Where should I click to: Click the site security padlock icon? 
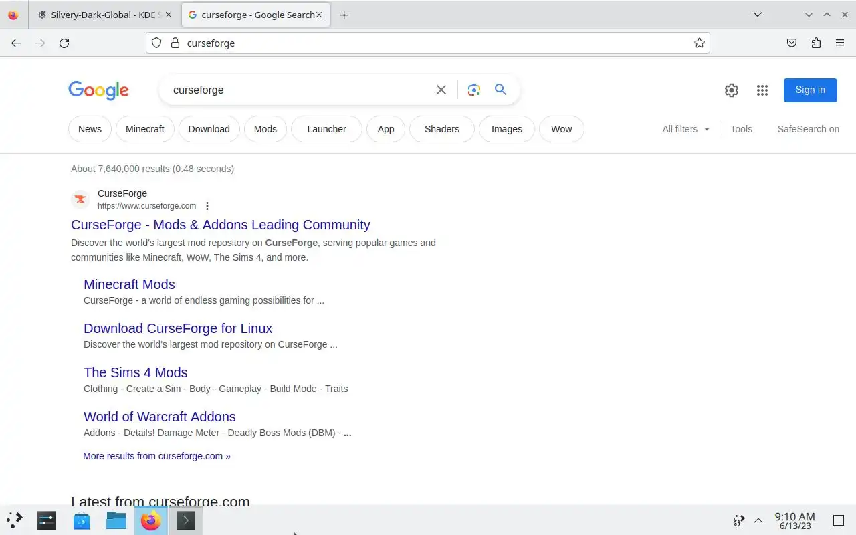click(175, 43)
